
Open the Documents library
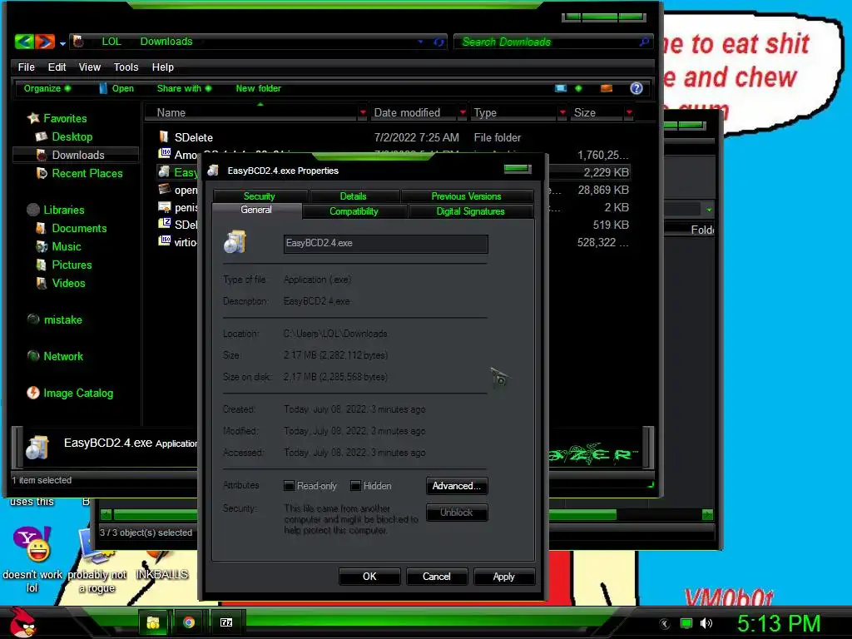click(x=79, y=228)
